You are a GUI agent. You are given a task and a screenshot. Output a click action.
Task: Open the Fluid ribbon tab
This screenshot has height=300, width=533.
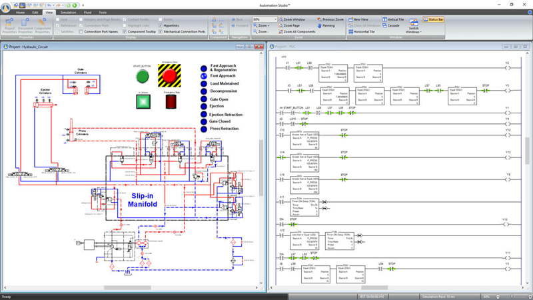pyautogui.click(x=88, y=13)
